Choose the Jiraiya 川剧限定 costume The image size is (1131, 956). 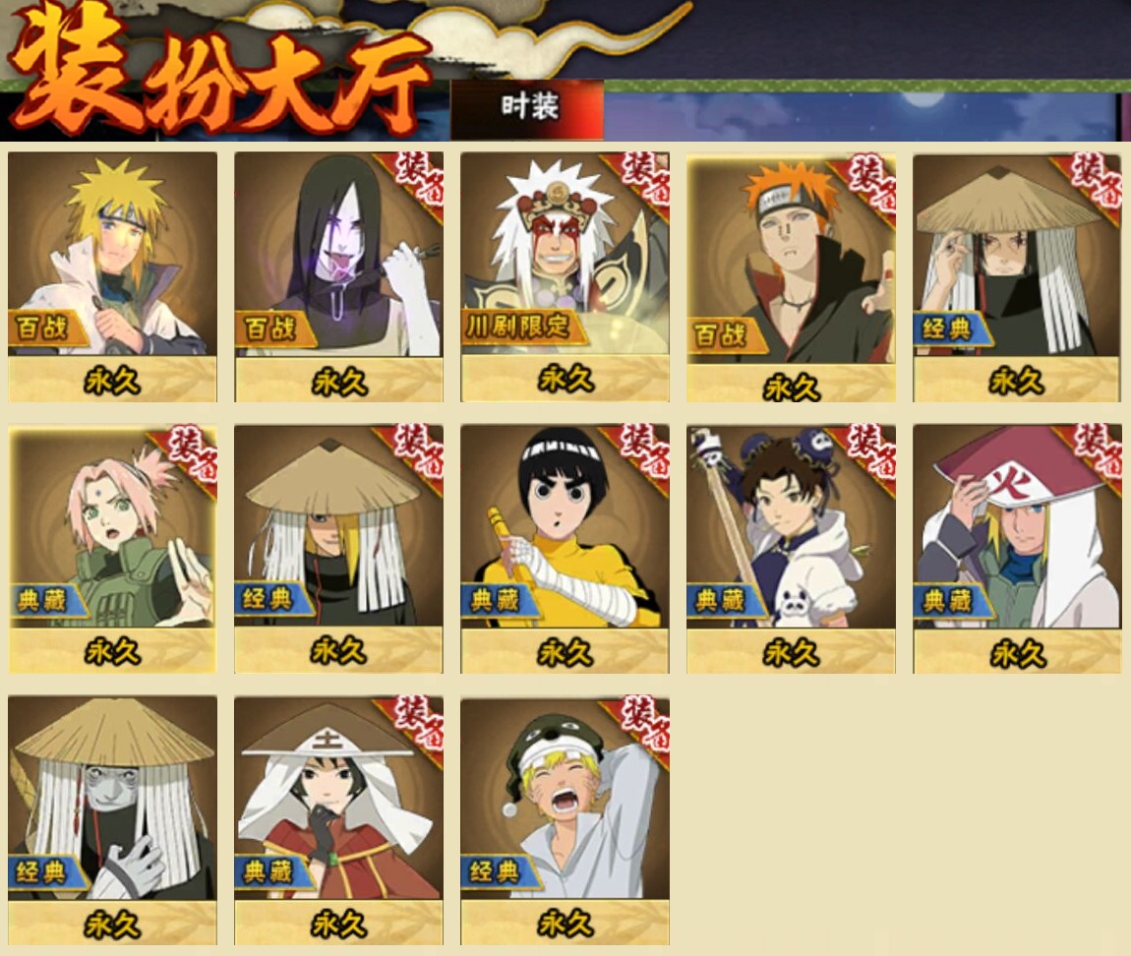565,277
